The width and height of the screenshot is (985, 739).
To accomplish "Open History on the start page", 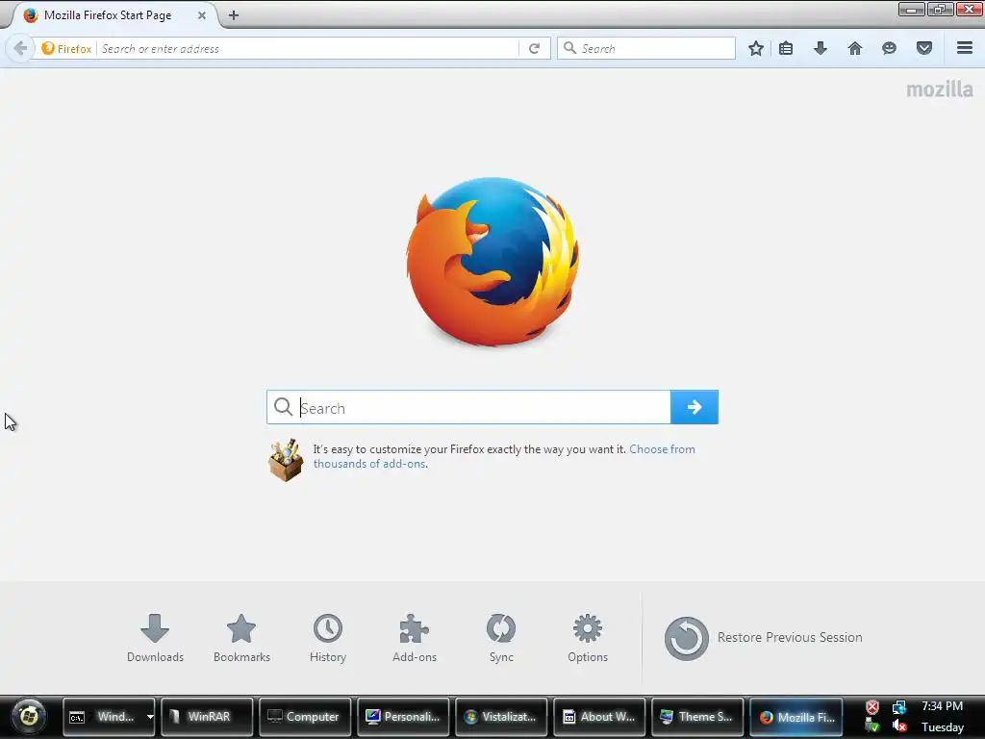I will (x=328, y=639).
